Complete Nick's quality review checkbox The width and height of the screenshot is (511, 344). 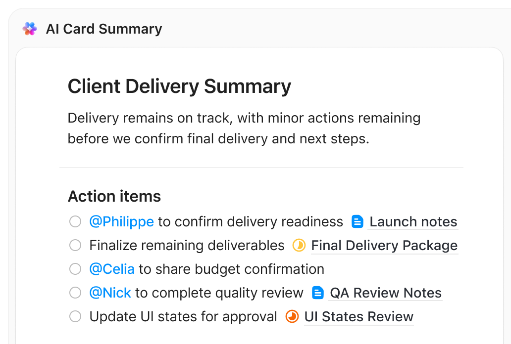75,293
